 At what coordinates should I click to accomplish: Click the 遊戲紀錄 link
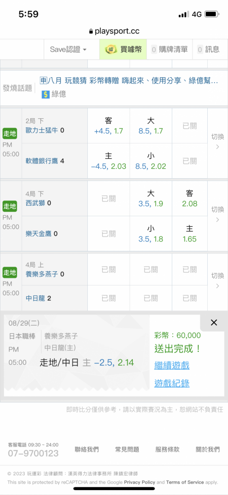[172, 383]
